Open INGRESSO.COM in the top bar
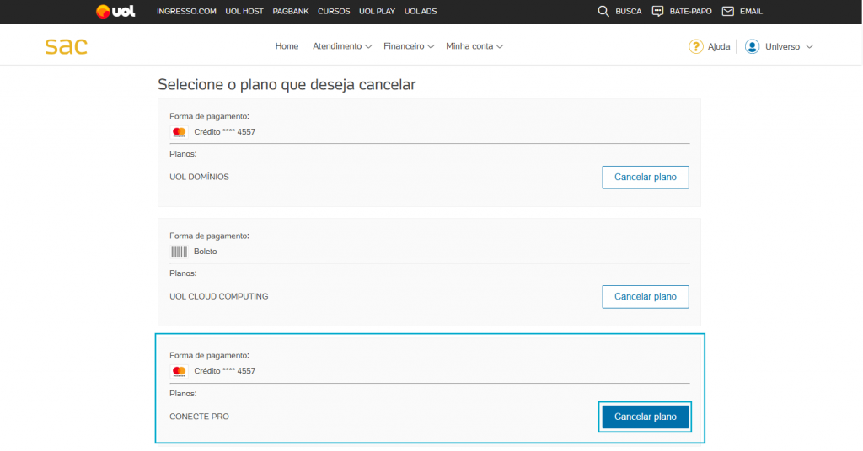 tap(186, 12)
